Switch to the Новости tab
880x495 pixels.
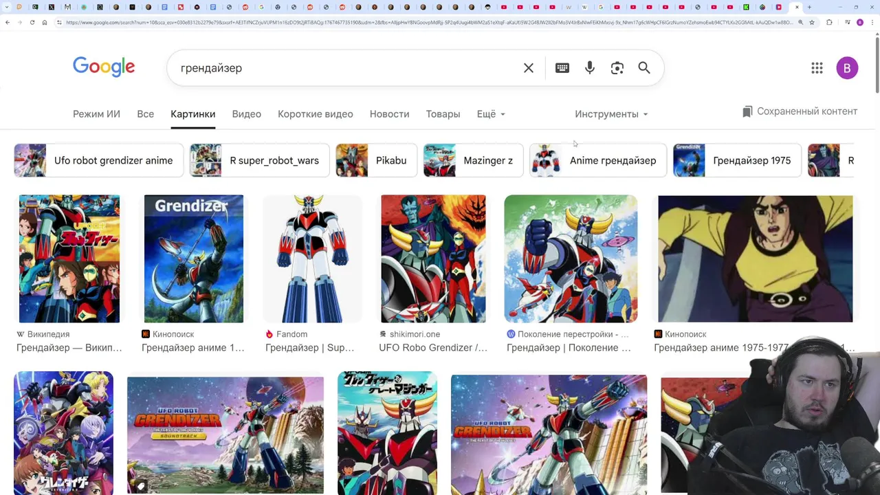click(x=389, y=114)
